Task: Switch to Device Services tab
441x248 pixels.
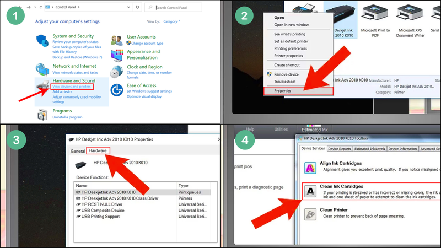Action: point(313,148)
